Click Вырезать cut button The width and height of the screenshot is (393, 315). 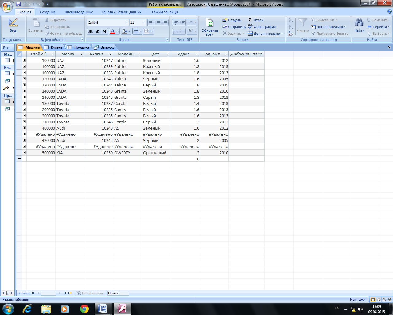coord(55,20)
